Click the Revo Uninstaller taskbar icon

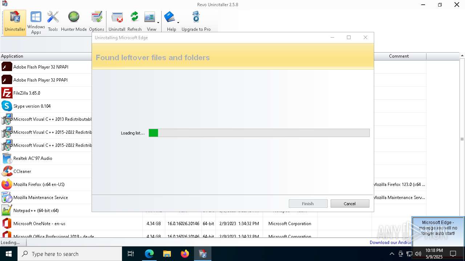pyautogui.click(x=203, y=254)
